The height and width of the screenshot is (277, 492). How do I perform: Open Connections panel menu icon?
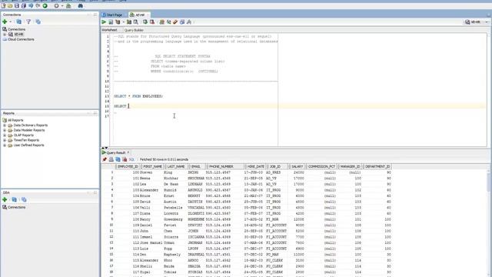coord(95,15)
